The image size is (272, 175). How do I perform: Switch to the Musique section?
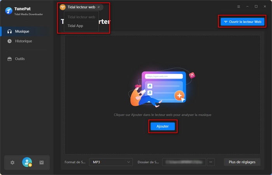coord(22,31)
